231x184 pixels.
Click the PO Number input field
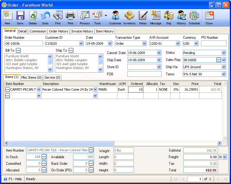[x=214, y=44]
